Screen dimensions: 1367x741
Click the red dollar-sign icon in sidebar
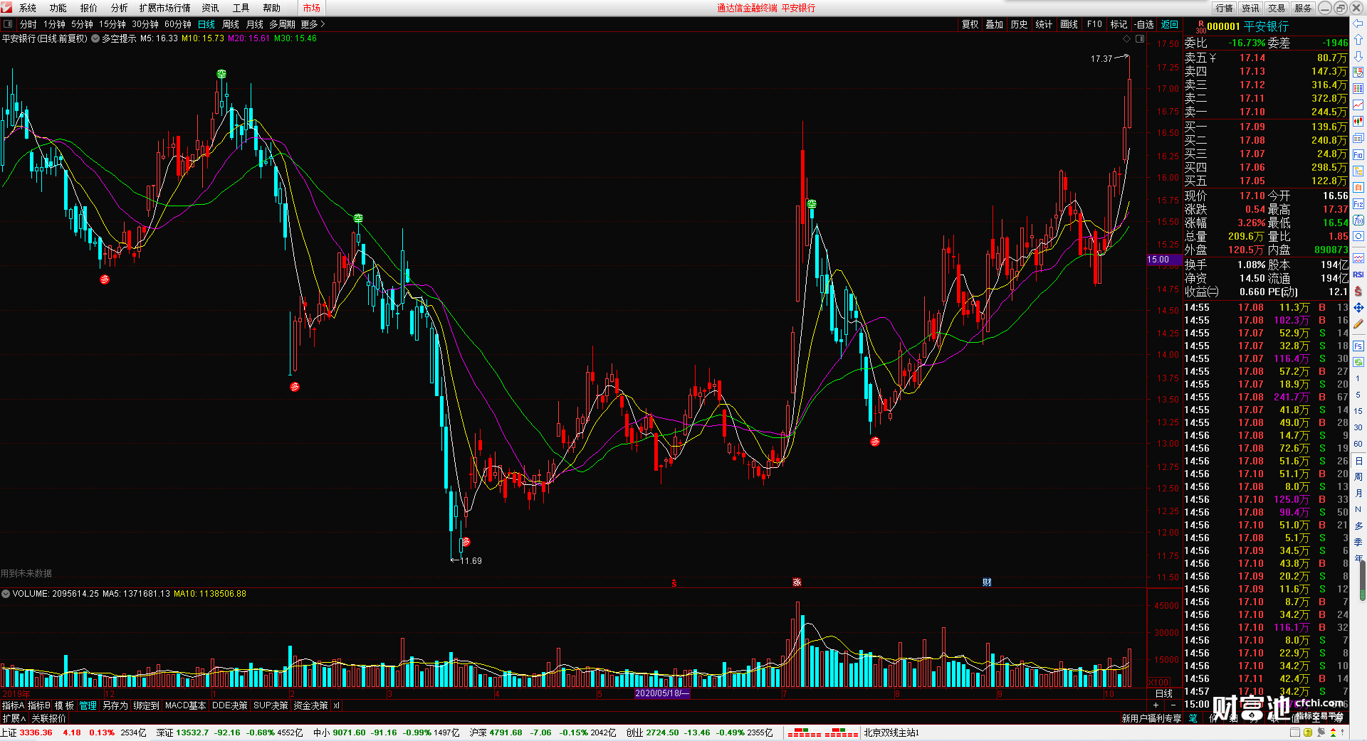[1358, 292]
